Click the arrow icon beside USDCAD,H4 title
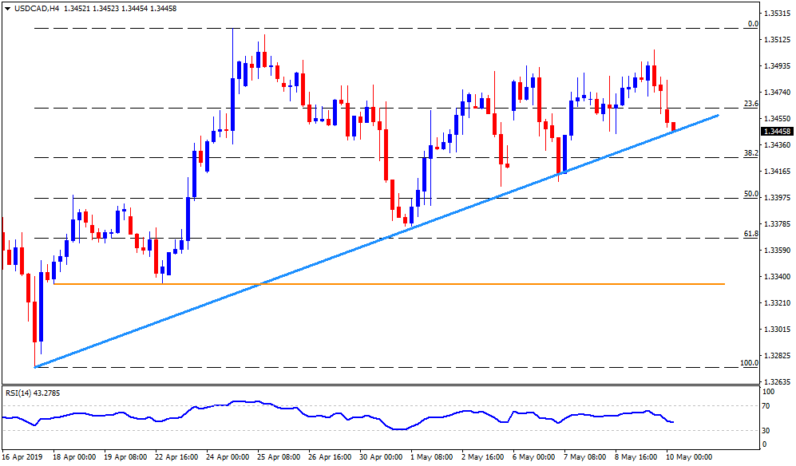This screenshot has width=796, height=466. [x=7, y=8]
